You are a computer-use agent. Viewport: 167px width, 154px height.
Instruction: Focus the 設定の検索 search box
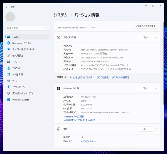click(28, 28)
